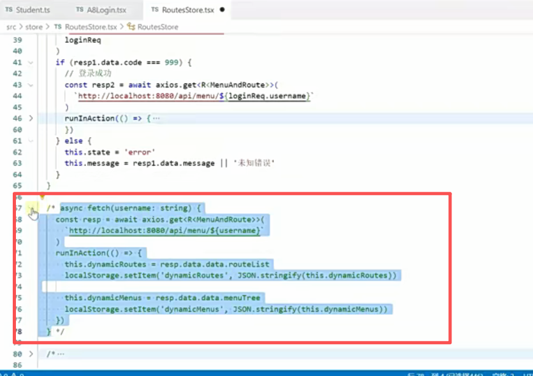Click loginReq.username on line 44
The height and width of the screenshot is (376, 533).
click(267, 96)
